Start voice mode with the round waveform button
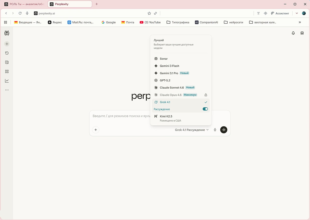This screenshot has width=310, height=220. [x=224, y=130]
